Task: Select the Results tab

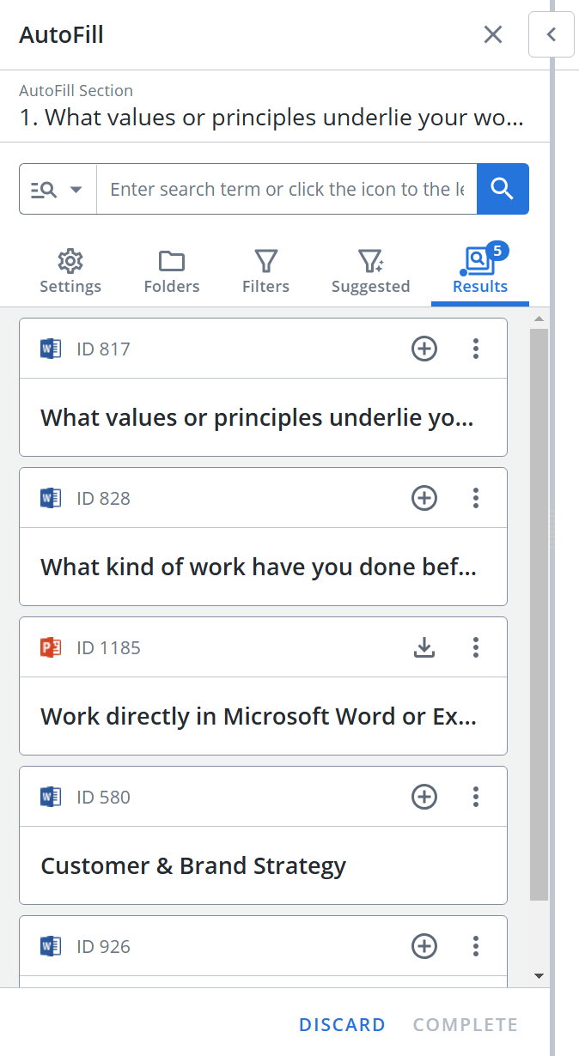Action: point(480,272)
